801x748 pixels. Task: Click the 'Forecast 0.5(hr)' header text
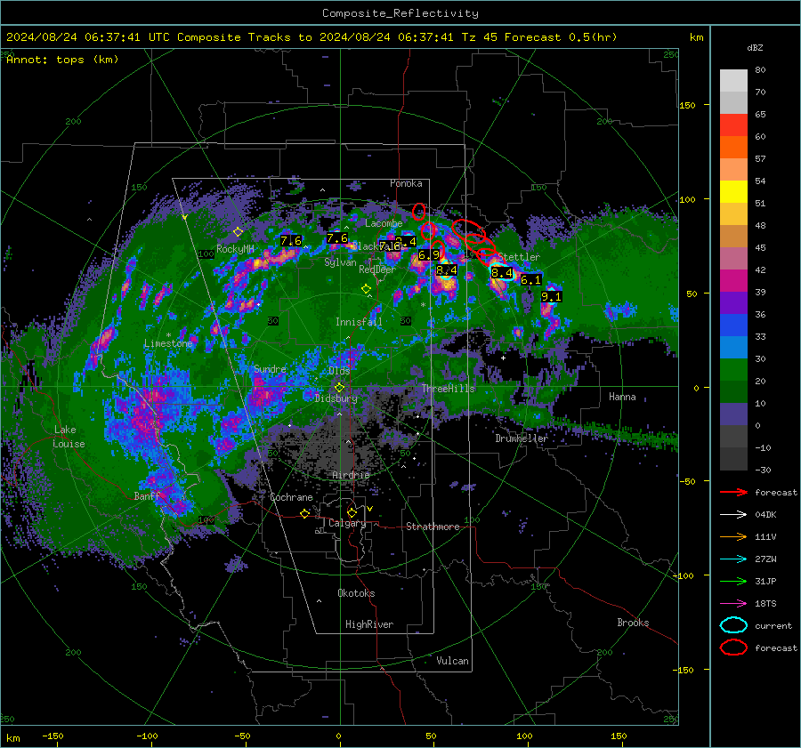pyautogui.click(x=561, y=37)
